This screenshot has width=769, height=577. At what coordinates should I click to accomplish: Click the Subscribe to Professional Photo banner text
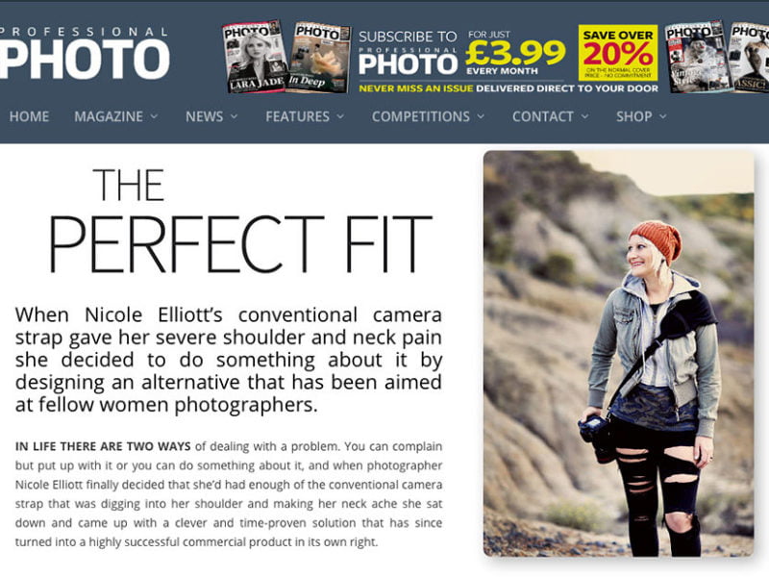(x=408, y=53)
